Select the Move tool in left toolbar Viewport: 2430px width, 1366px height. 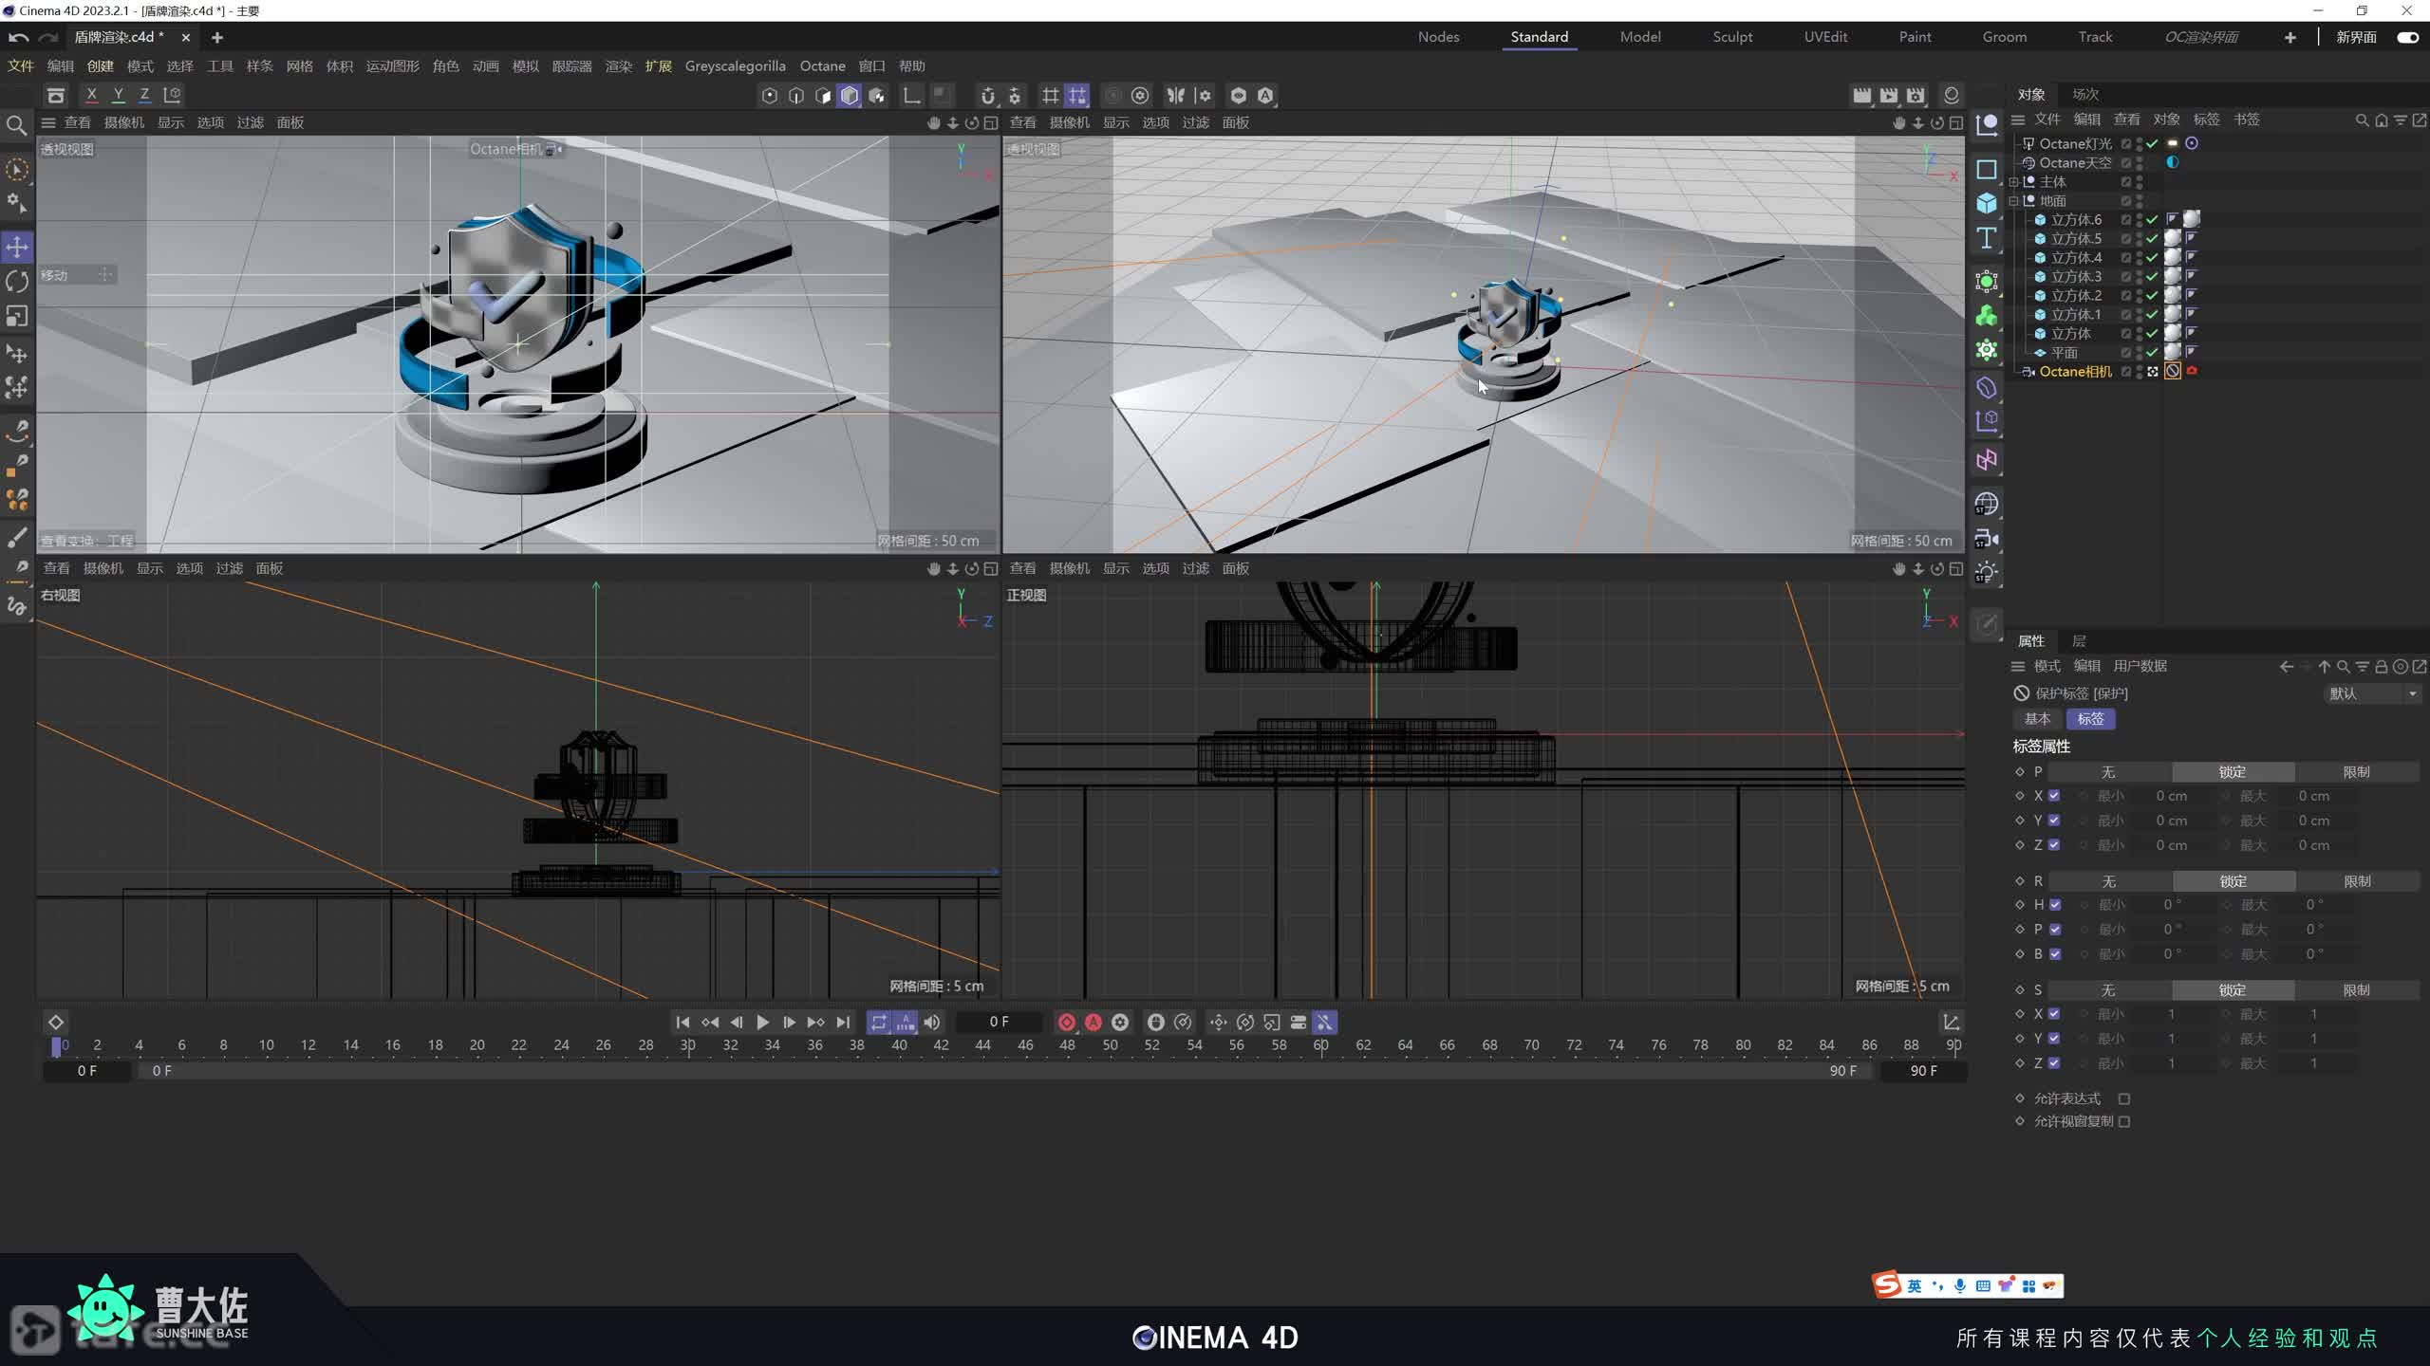pos(17,247)
